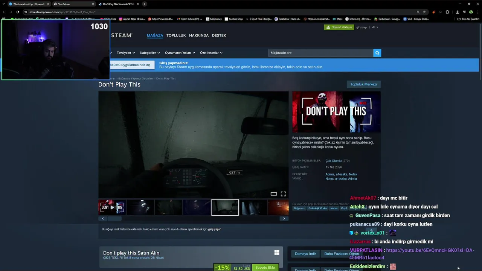Image resolution: width=482 pixels, height=271 pixels.
Task: Toggle fullscreen on the trailer video player
Action: point(283,194)
